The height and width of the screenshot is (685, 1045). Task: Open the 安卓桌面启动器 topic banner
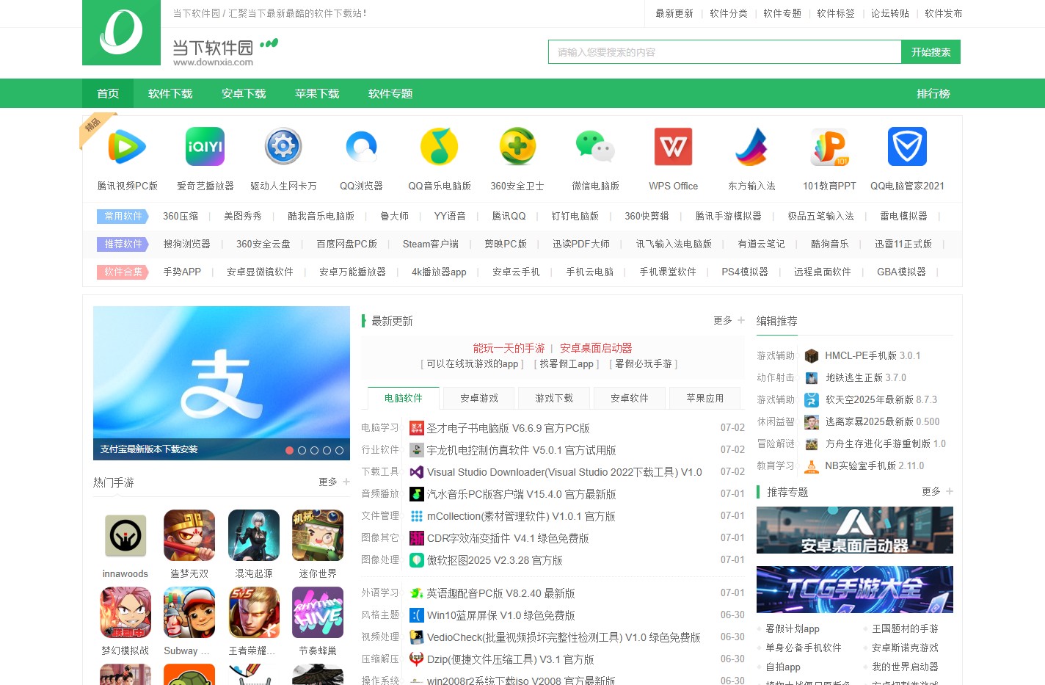tap(855, 530)
